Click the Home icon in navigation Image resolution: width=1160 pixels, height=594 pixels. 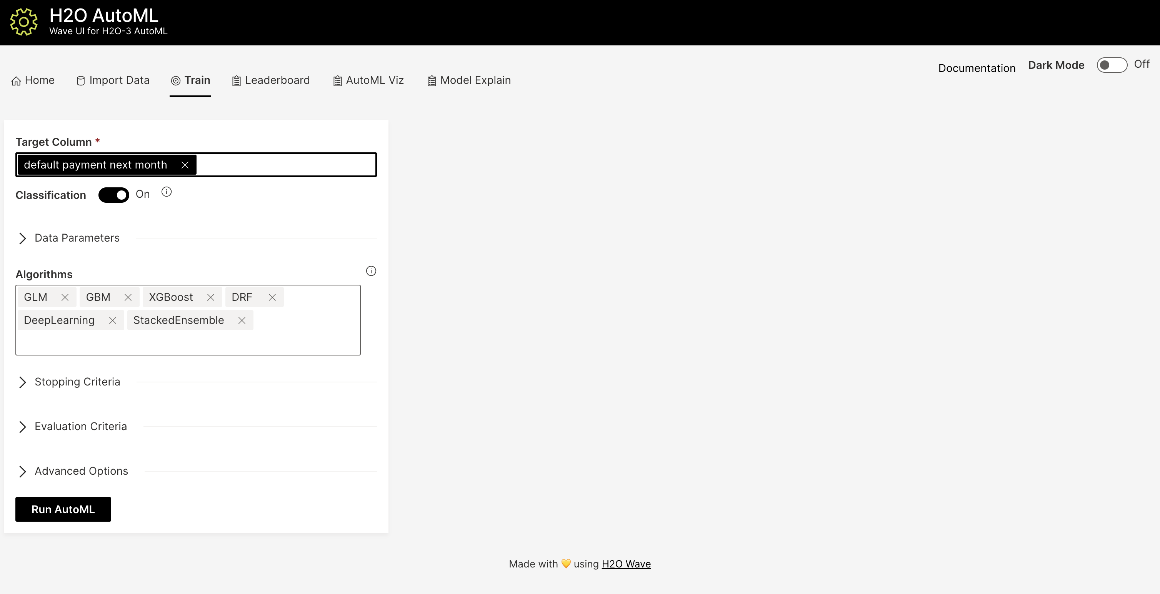coord(16,80)
